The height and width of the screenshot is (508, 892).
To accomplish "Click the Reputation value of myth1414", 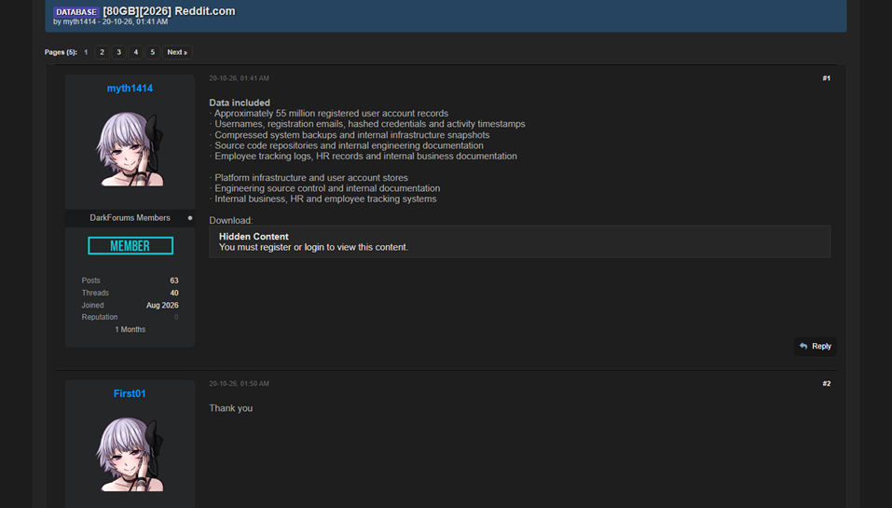I will click(x=176, y=318).
